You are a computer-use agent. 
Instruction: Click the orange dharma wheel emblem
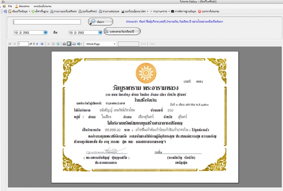(146, 73)
